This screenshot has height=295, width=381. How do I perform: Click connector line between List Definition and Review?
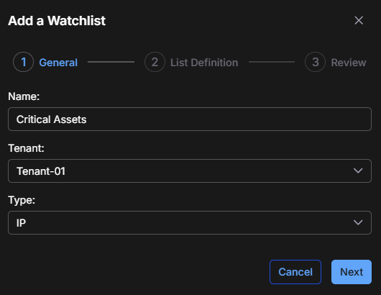point(272,62)
